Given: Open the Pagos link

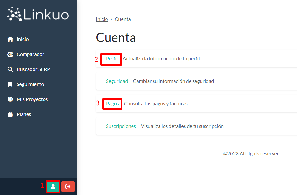Looking at the screenshot, I should point(112,104).
